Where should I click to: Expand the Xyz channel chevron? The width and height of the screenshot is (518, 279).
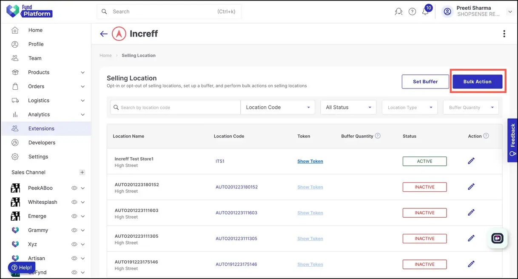[x=83, y=244]
